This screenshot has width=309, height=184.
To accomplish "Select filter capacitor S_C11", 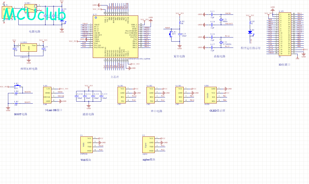I will coord(85,96).
